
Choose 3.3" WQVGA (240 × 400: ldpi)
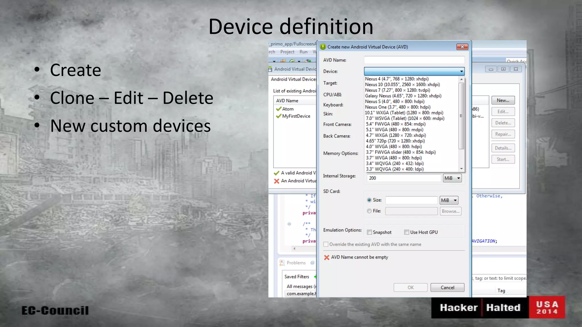[x=395, y=169]
